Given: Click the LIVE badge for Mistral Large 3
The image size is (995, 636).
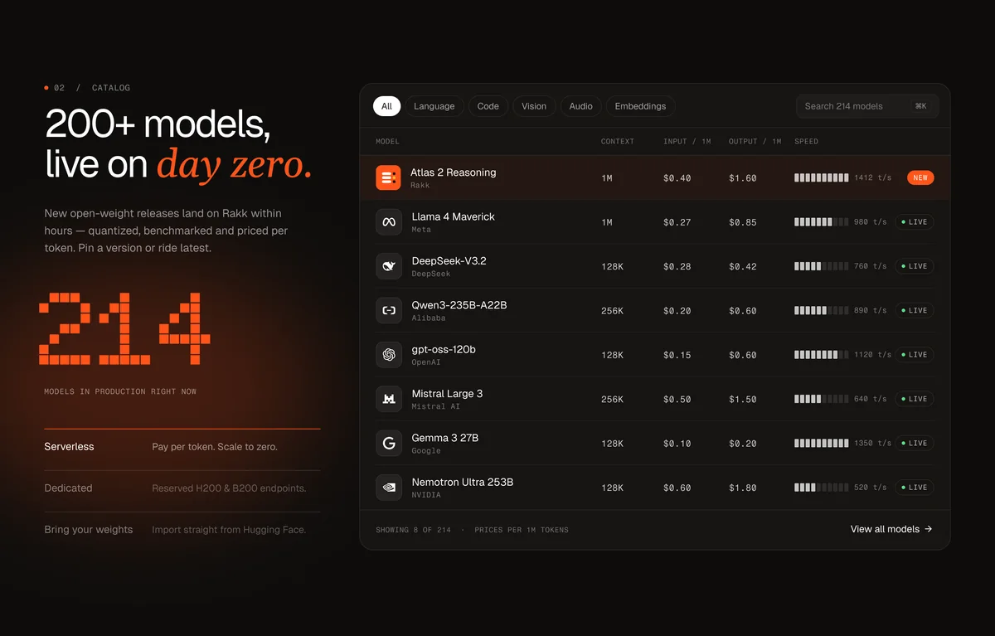Looking at the screenshot, I should 915,399.
